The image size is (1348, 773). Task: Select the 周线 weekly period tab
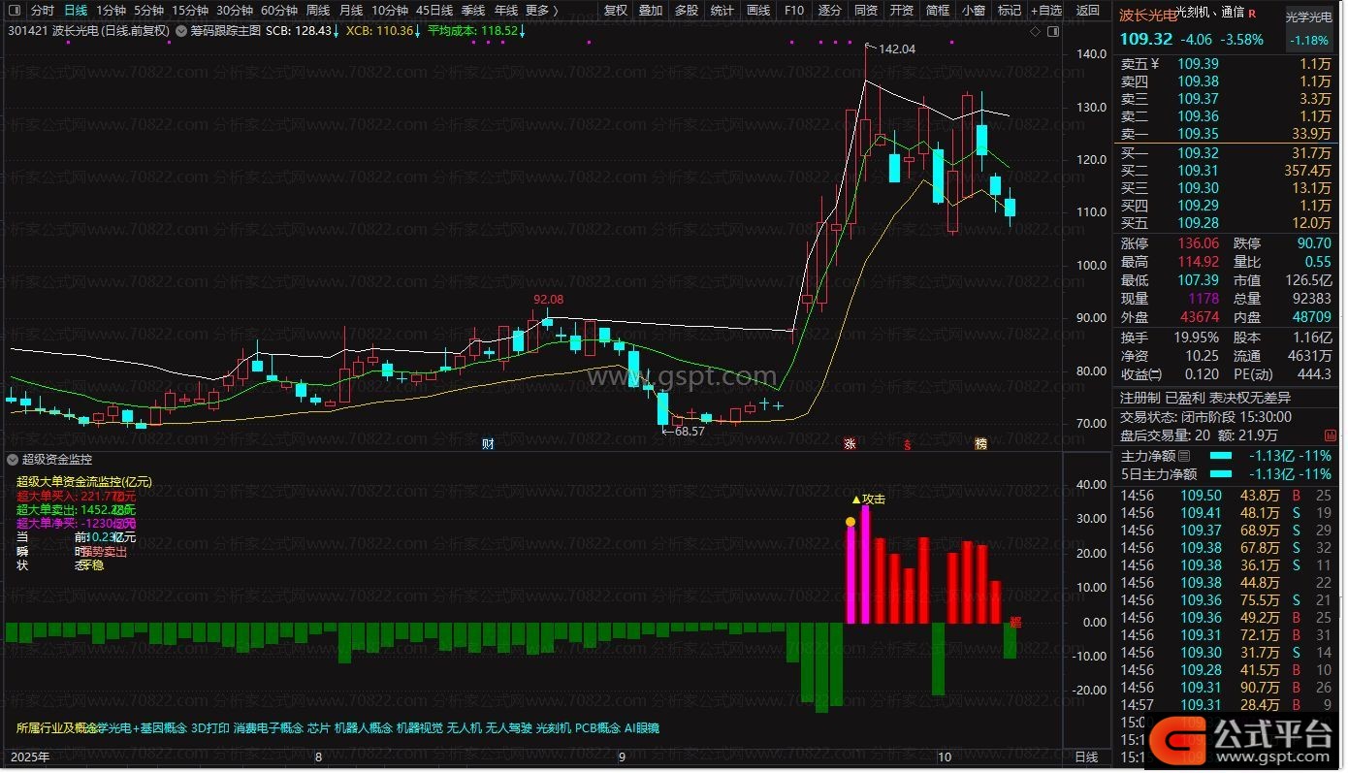click(x=318, y=11)
